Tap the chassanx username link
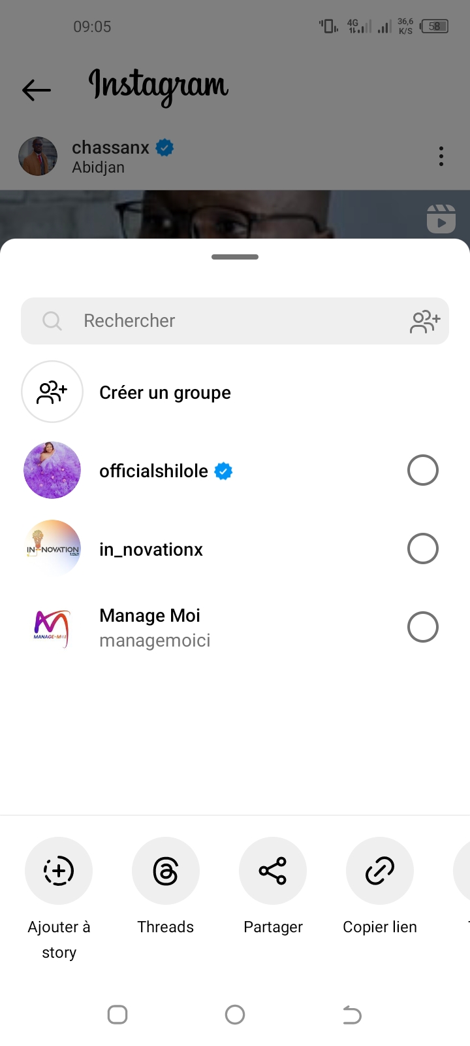 [x=110, y=148]
